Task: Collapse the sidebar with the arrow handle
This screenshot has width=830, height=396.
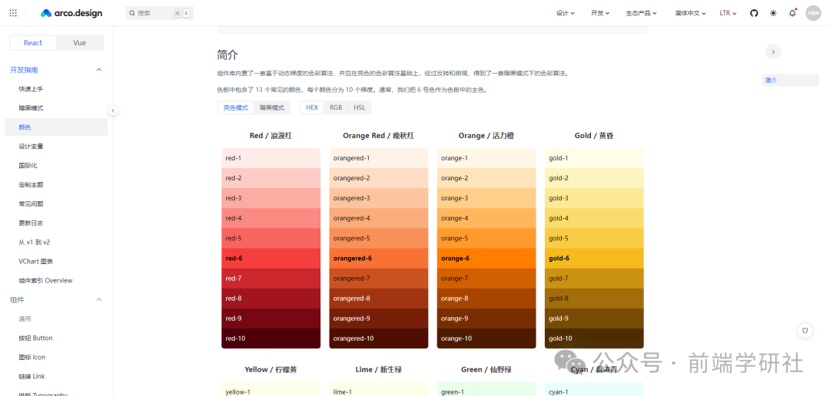Action: click(113, 111)
